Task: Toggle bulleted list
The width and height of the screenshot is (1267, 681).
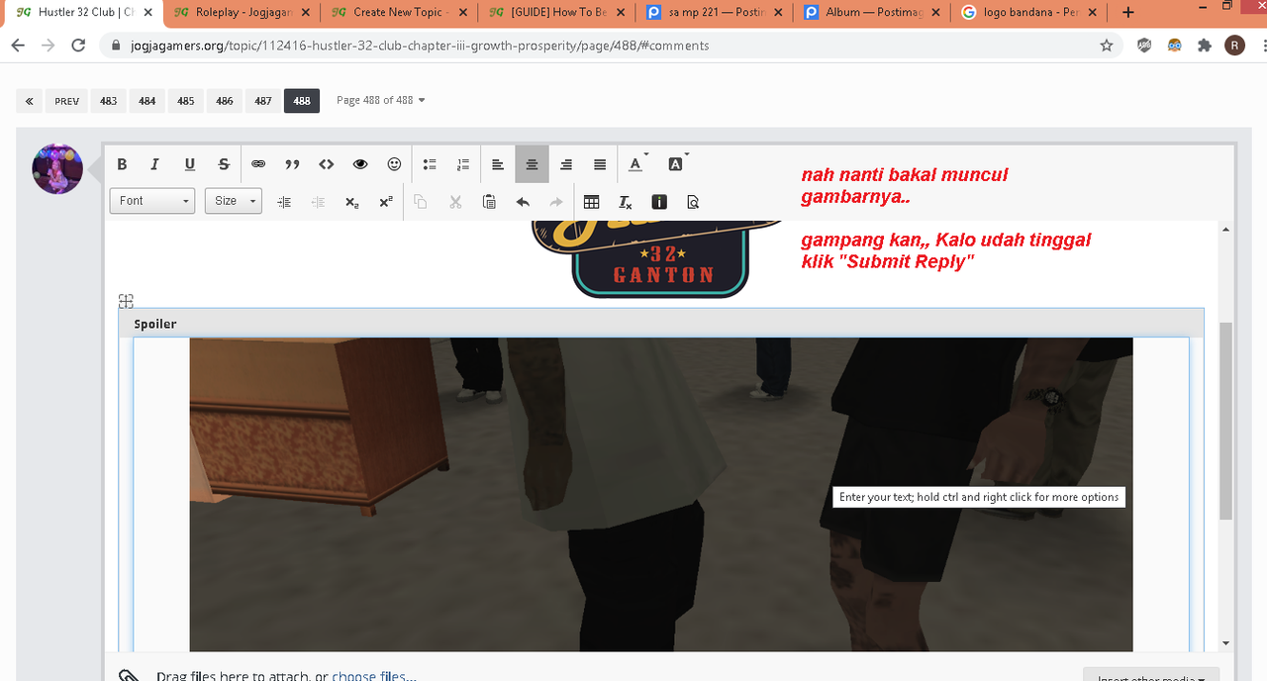Action: [430, 164]
